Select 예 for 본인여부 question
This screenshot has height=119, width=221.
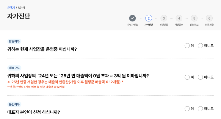point(187,109)
